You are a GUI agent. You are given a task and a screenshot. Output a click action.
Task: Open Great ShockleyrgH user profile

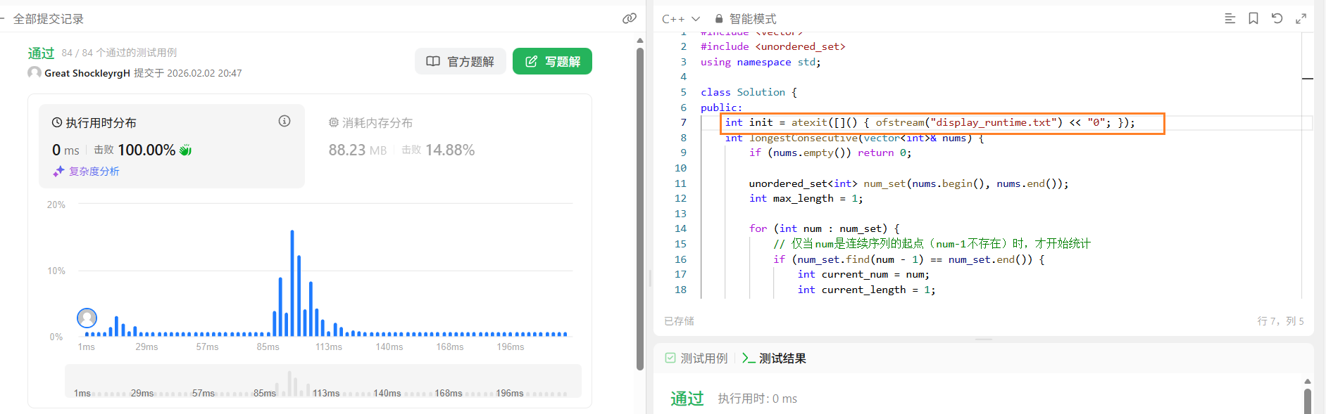pos(87,73)
